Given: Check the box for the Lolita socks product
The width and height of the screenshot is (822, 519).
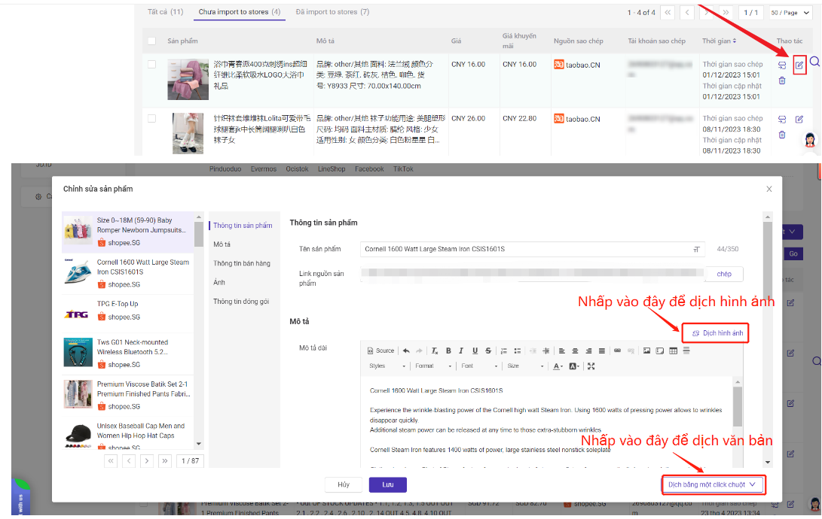Looking at the screenshot, I should pos(152,119).
